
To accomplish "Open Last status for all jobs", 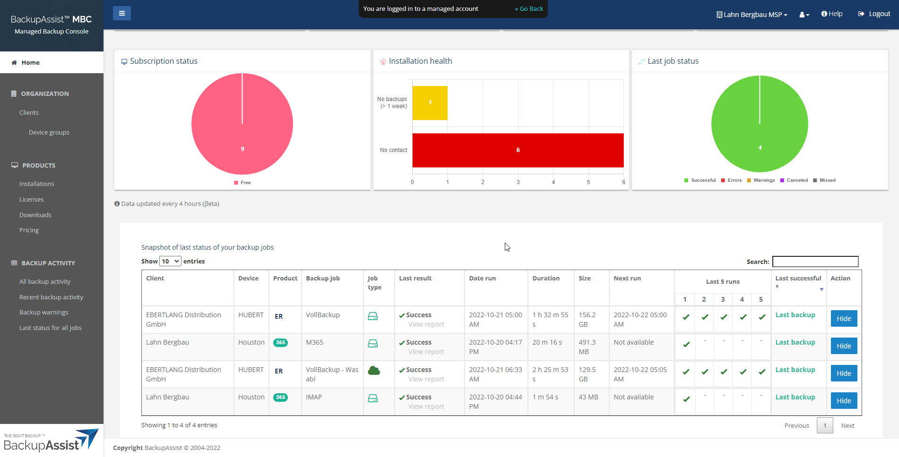I will point(50,328).
